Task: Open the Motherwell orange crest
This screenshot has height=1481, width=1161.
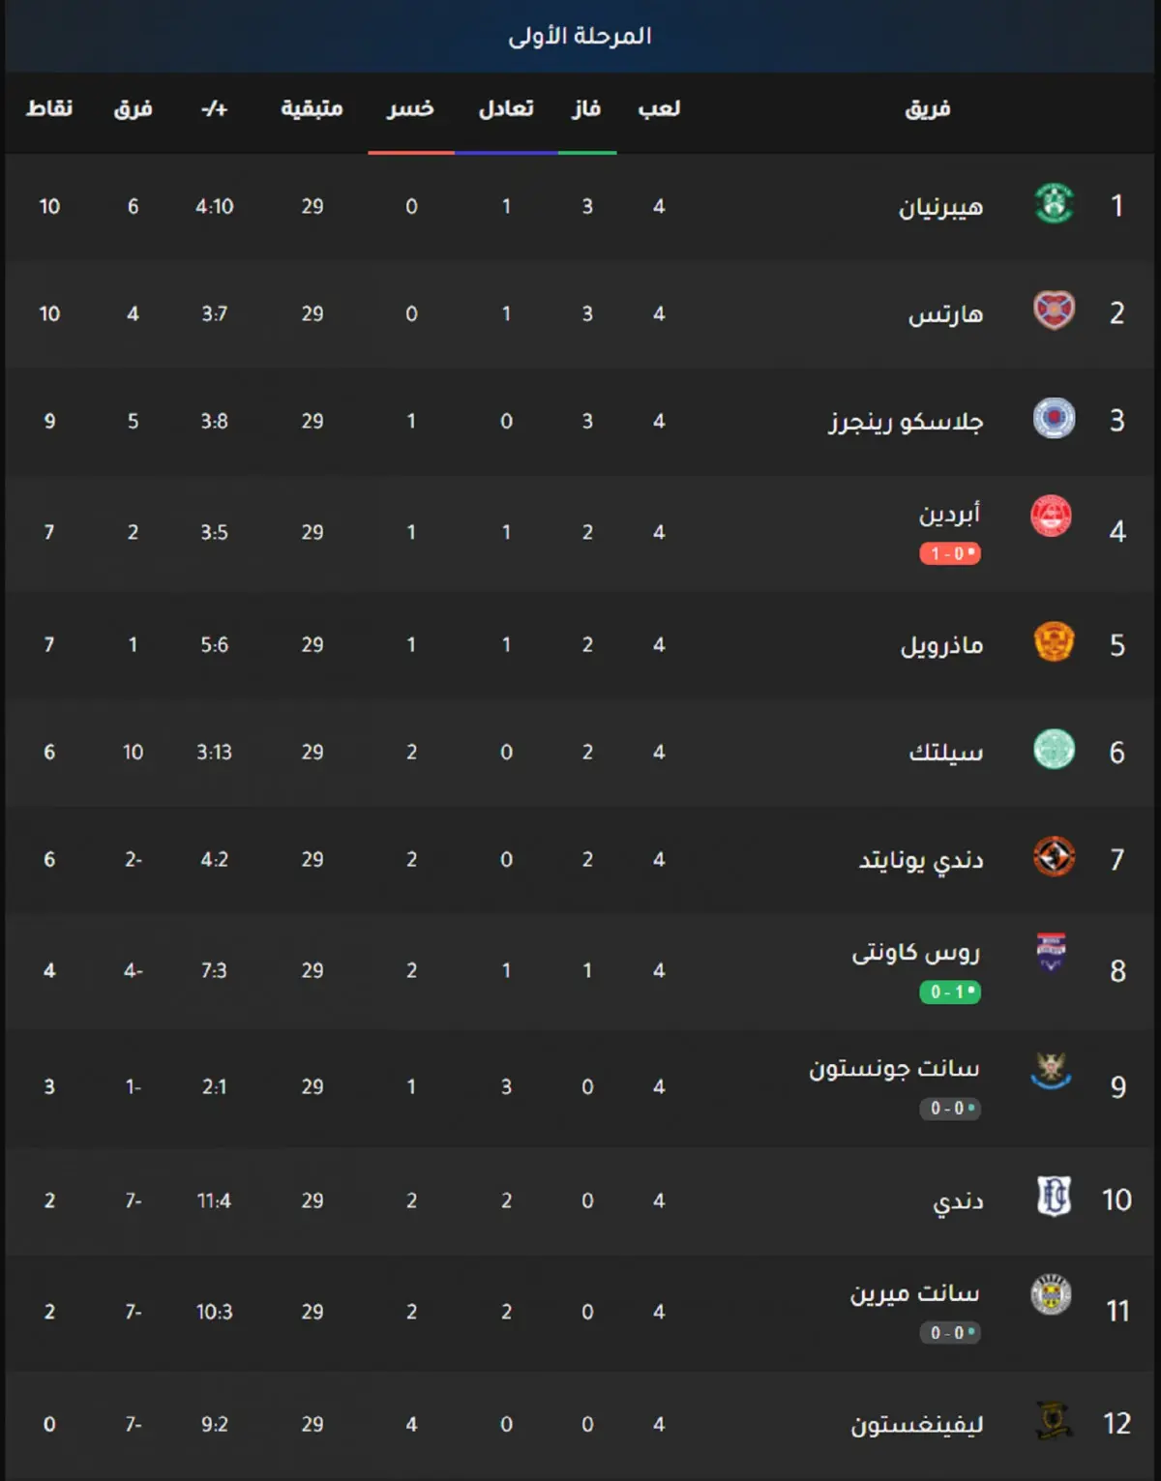Action: [x=1054, y=642]
